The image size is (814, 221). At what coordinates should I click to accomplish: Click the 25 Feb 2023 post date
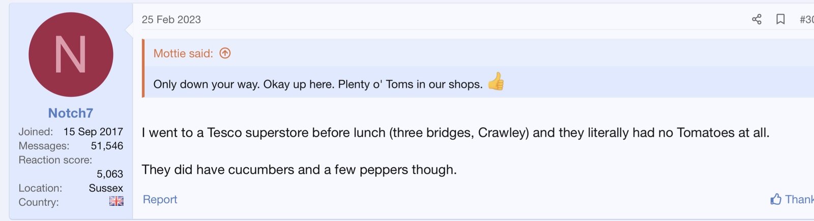click(x=171, y=19)
